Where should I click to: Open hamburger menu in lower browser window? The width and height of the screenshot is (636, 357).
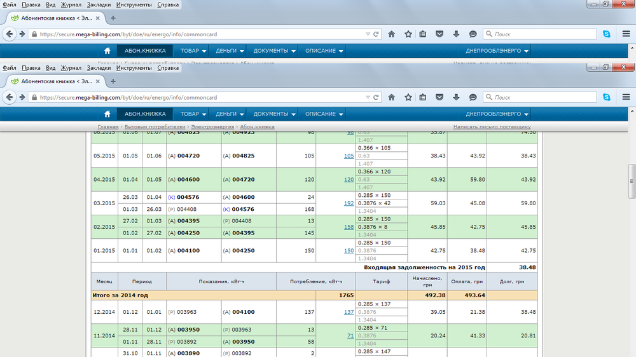(626, 97)
